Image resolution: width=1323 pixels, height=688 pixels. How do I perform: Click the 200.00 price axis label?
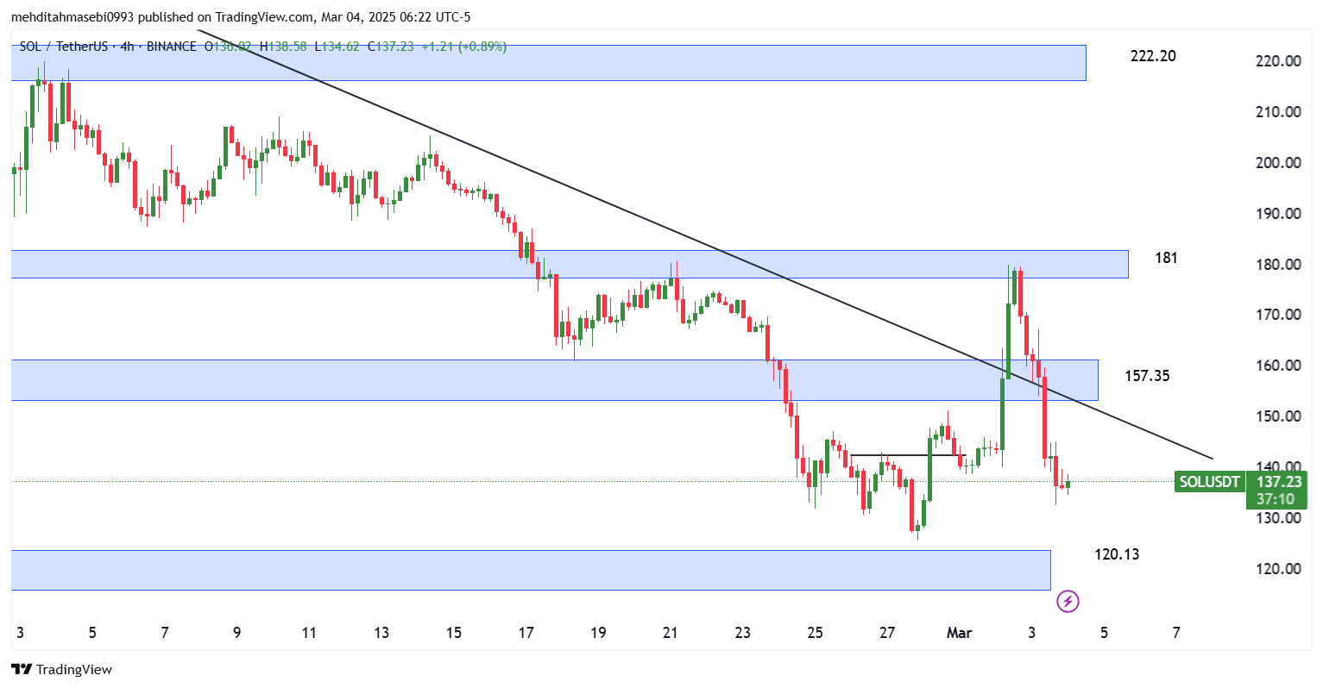coord(1279,163)
